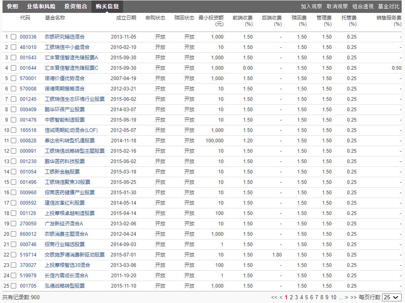Open fund 519714 交银施罗德消费新驱动股票

pos(69,254)
